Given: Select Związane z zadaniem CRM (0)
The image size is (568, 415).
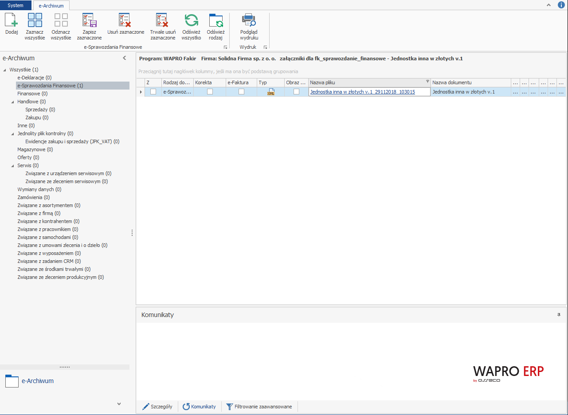Looking at the screenshot, I should [x=49, y=261].
